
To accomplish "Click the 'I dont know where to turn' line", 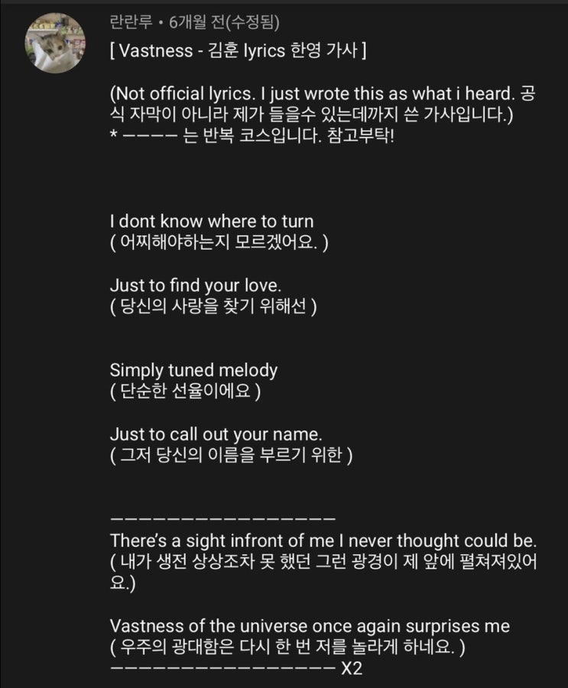I will coord(212,222).
